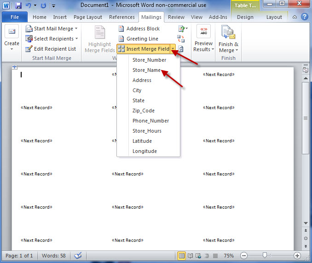Open the Undo history dropdown arrow
This screenshot has height=263, width=312.
(35, 6)
